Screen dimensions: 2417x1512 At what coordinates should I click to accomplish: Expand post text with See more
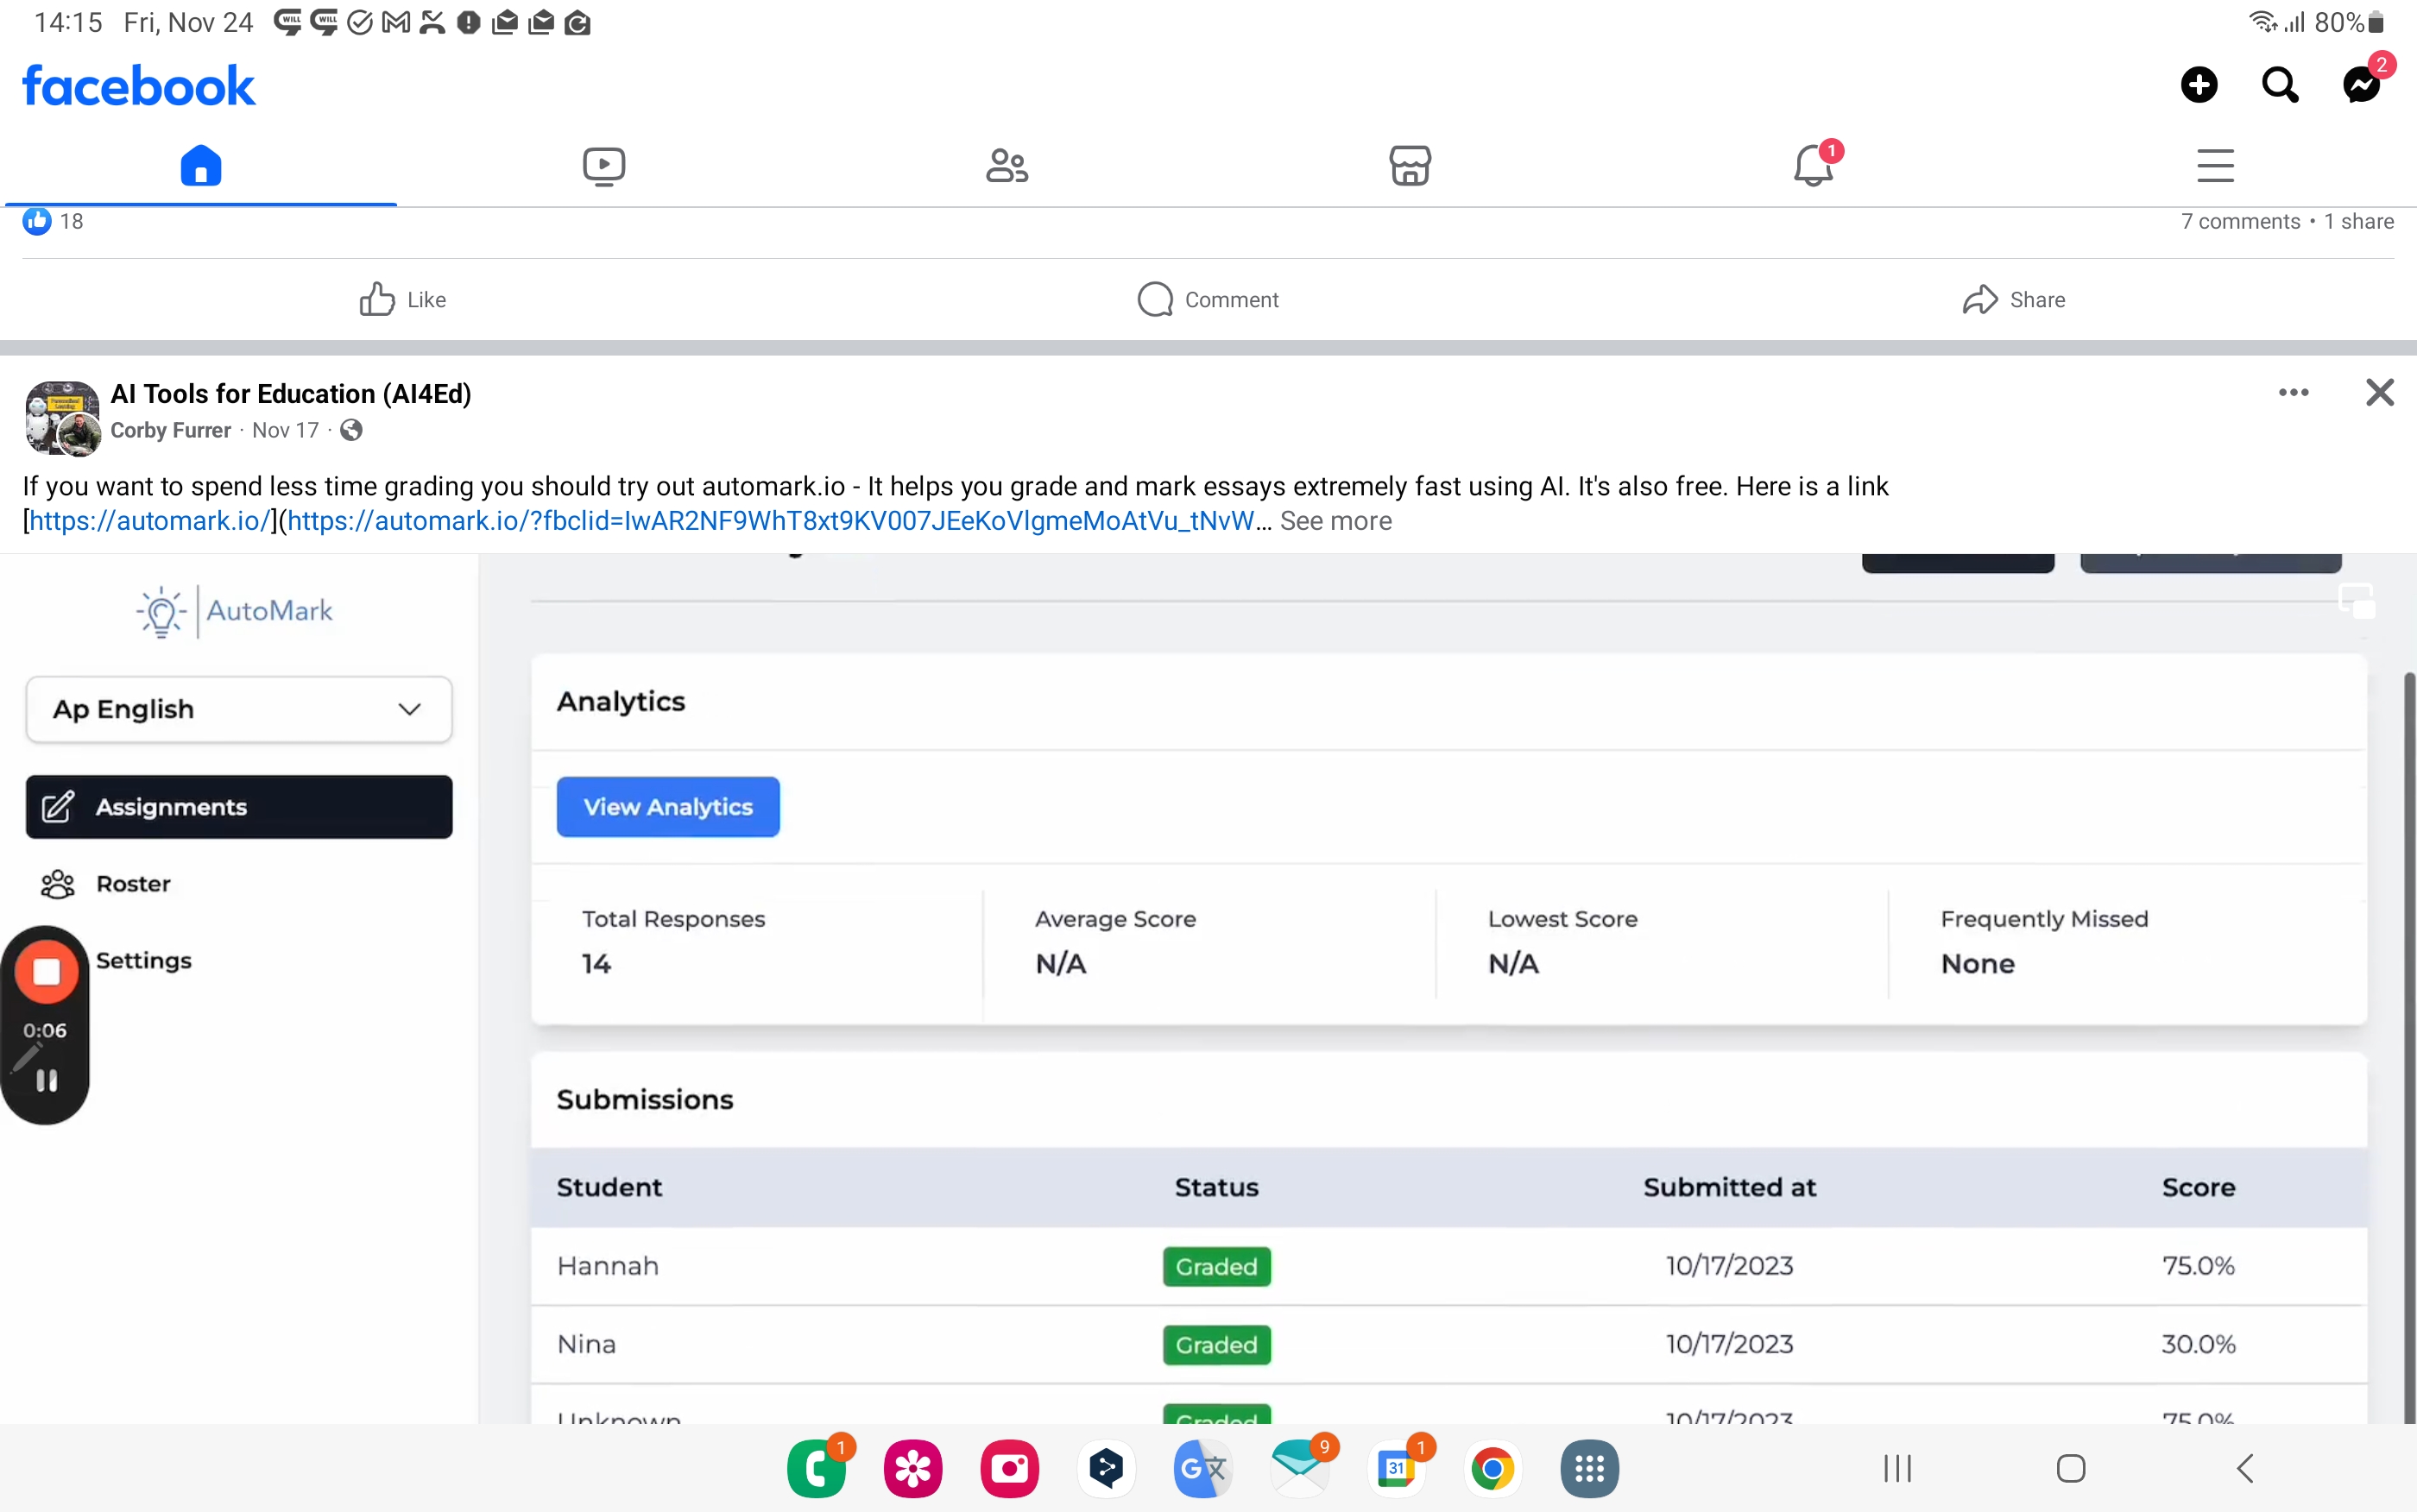1335,521
